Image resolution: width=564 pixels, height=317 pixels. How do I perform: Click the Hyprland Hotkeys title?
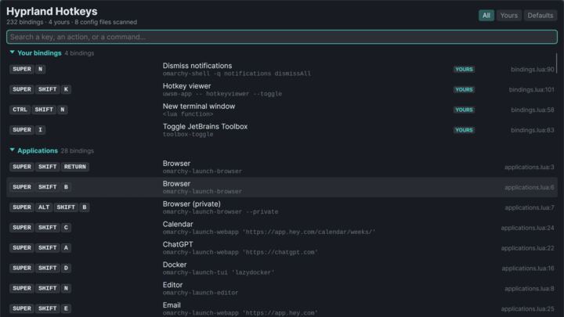[52, 11]
